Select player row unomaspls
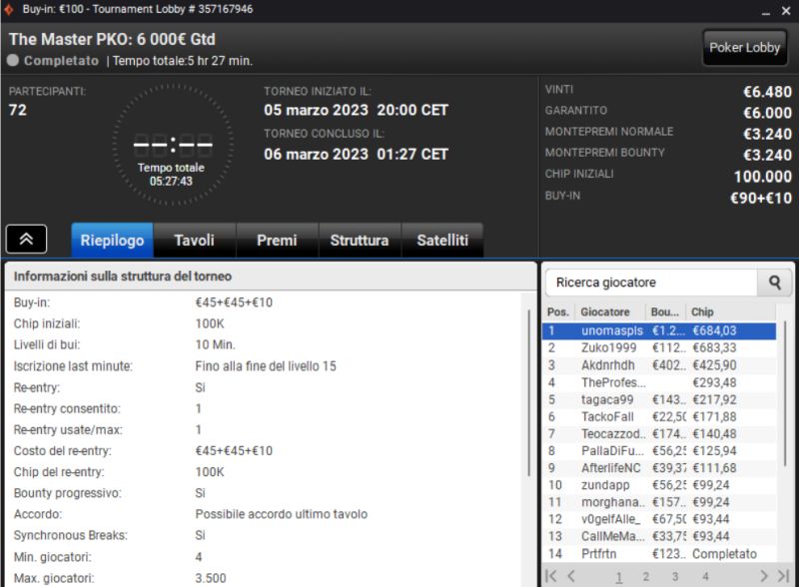This screenshot has height=587, width=799. point(659,330)
